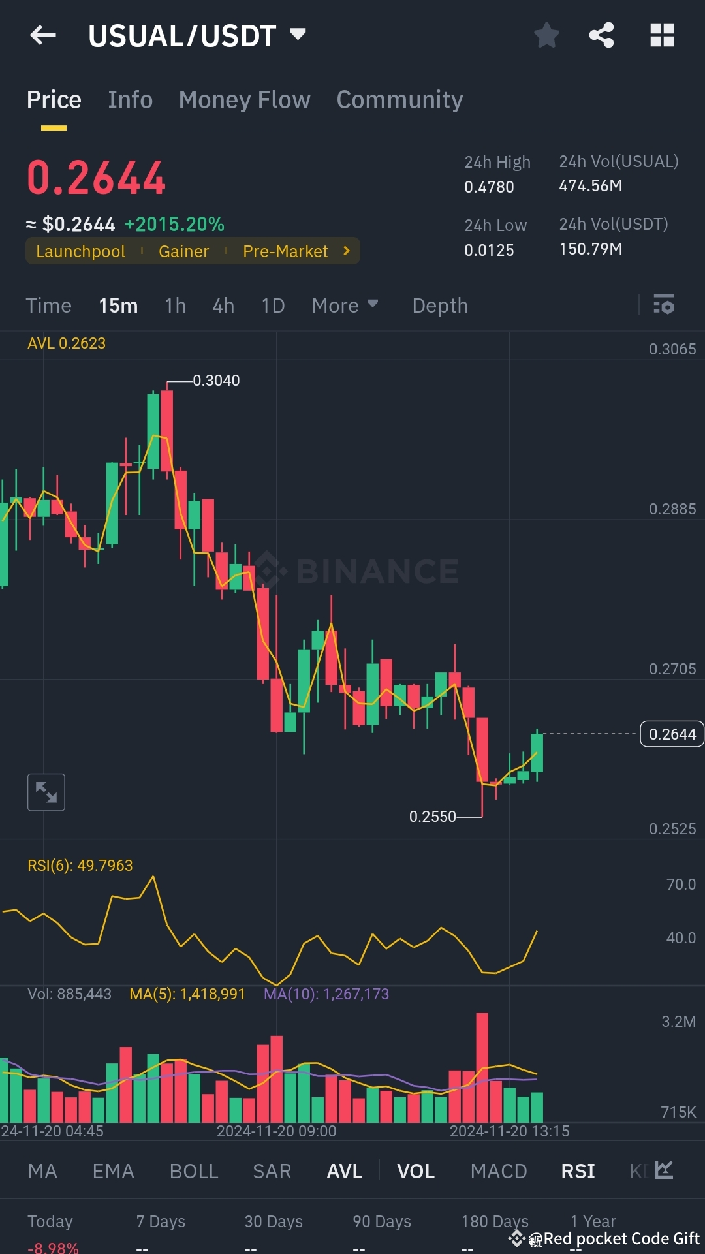
Task: Tap the MA(10): 1,267,173 volume label
Action: 326,994
